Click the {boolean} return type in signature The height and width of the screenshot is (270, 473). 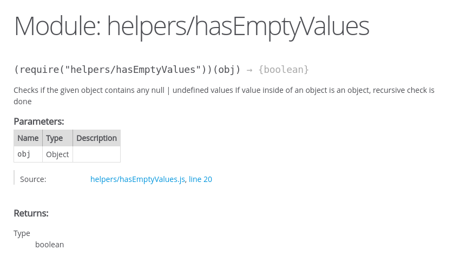[x=284, y=70]
